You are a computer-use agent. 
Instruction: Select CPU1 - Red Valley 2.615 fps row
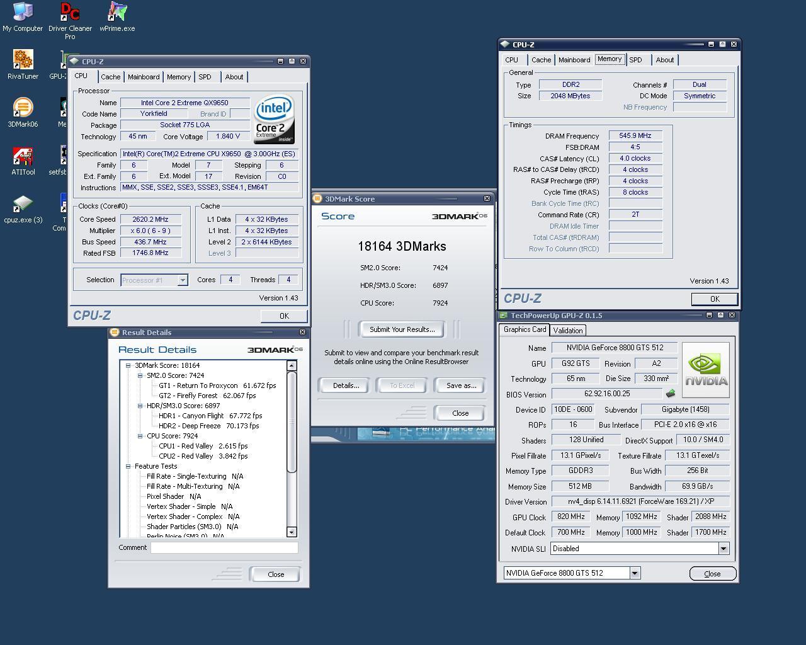point(203,446)
